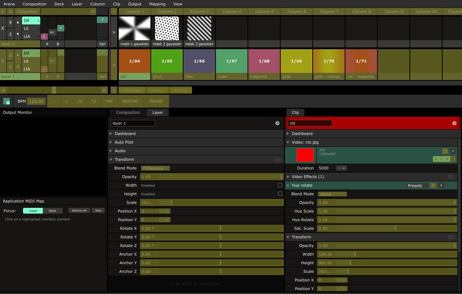Screen dimensions: 462x294
Task: Enable the layer Height checkbox
Action: point(280,194)
